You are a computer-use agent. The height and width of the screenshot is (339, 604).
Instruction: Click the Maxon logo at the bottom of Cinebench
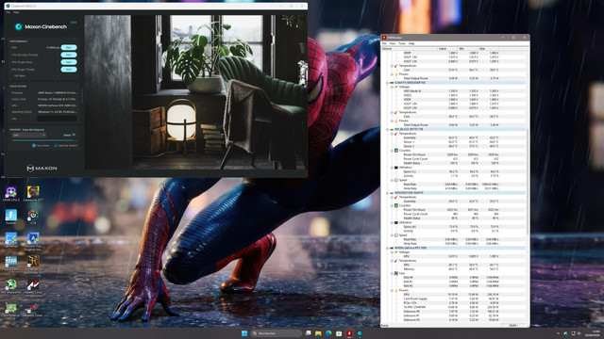tap(42, 168)
